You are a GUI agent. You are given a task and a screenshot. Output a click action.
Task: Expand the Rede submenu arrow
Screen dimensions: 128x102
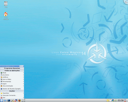pyautogui.click(x=23, y=73)
